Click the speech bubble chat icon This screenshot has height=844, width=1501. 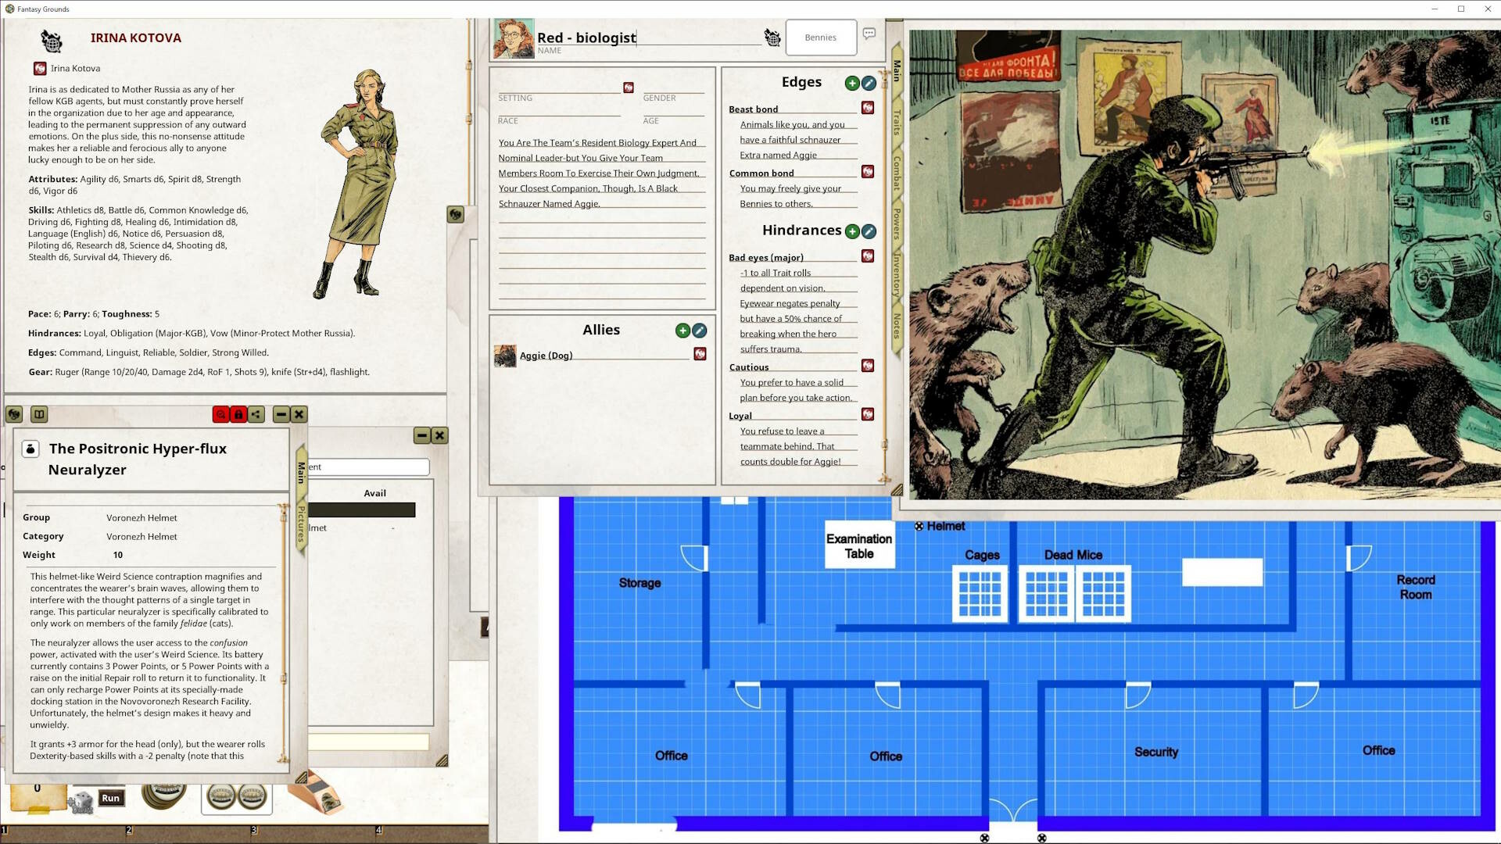click(869, 34)
